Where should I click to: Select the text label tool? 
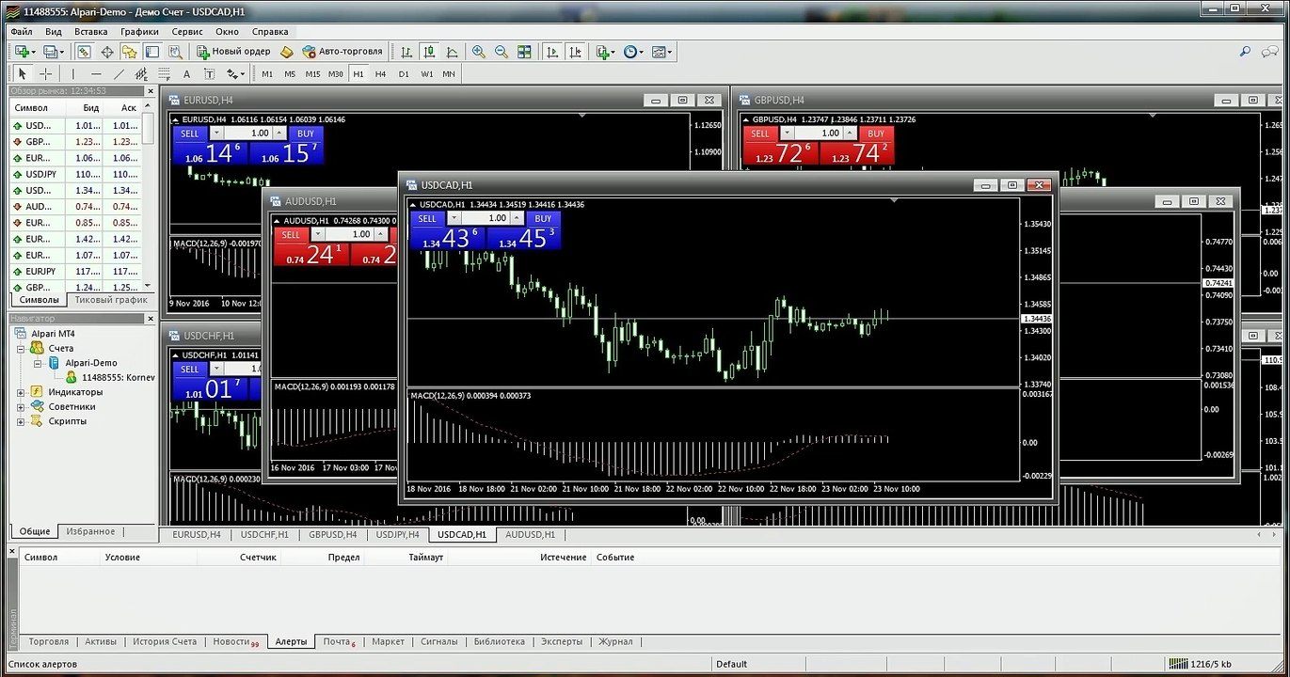pos(209,73)
